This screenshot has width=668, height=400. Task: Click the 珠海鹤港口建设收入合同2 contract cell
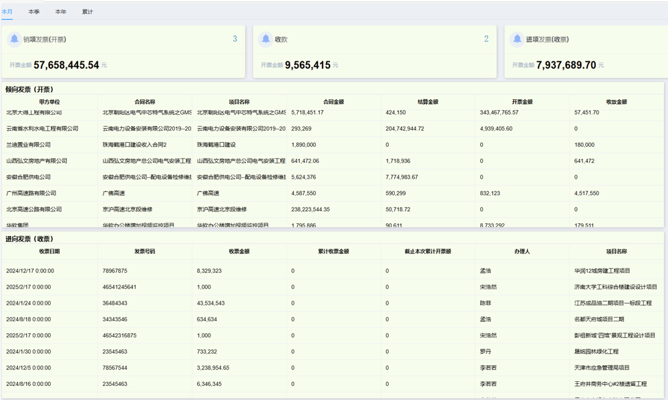point(134,145)
